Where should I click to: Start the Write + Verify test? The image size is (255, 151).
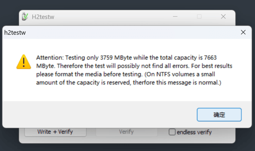tap(55, 132)
